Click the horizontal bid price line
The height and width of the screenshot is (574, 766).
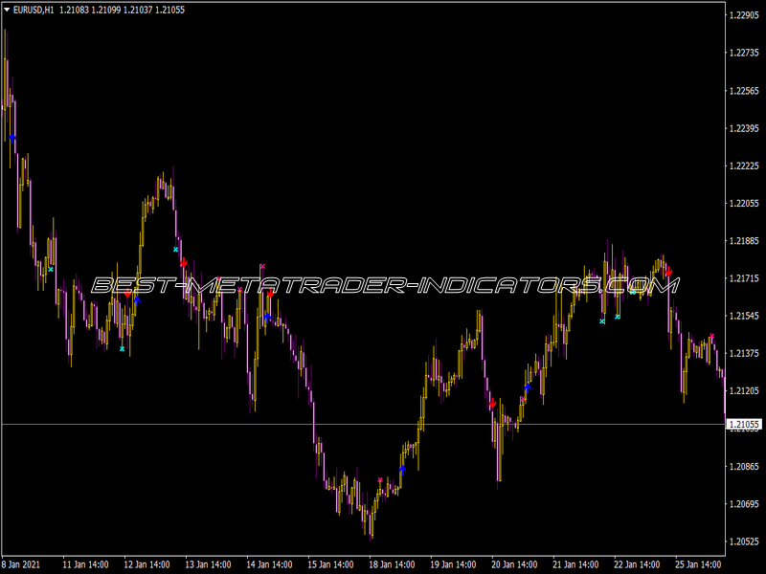[364, 424]
